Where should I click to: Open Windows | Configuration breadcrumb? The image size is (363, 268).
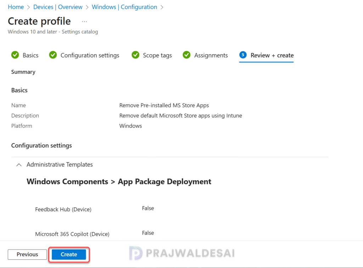pos(124,7)
